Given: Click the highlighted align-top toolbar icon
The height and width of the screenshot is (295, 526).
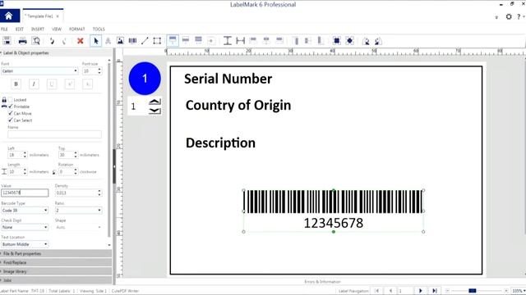Looking at the screenshot, I should pos(173,40).
